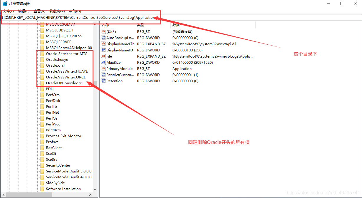Click the DWORD icon of MaxSize value
Image resolution: width=362 pixels, height=198 pixels.
click(x=103, y=62)
